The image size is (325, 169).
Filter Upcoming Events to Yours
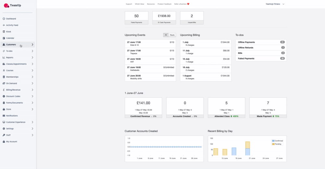pos(172,35)
